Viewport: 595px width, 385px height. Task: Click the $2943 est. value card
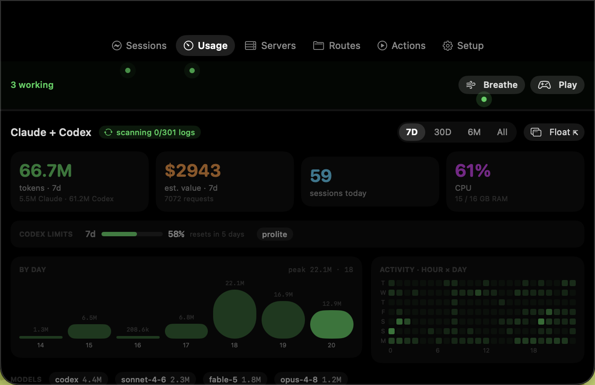pos(225,182)
